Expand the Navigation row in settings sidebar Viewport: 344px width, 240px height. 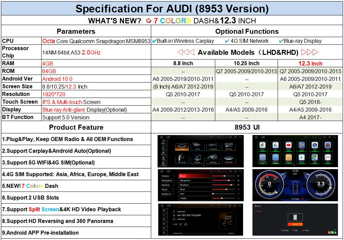168,181
